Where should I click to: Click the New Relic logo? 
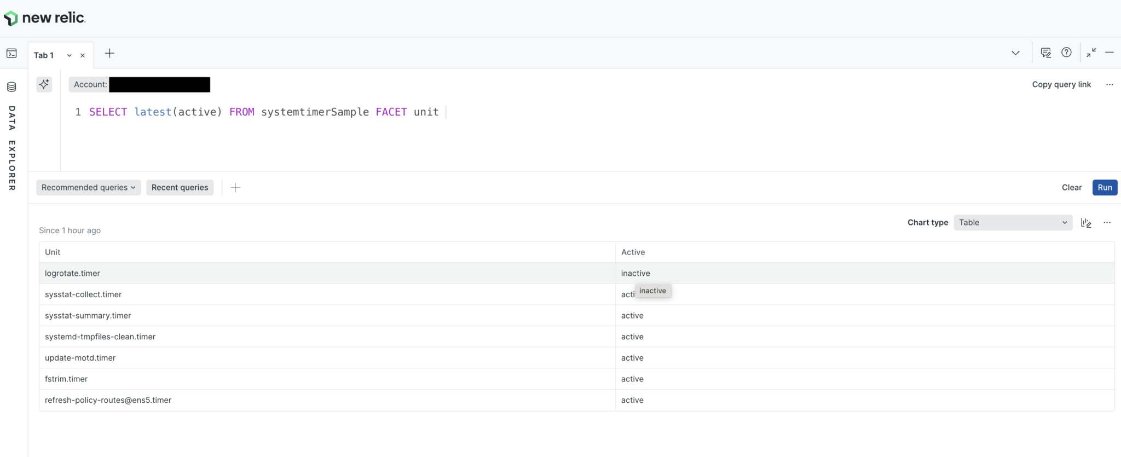44,18
